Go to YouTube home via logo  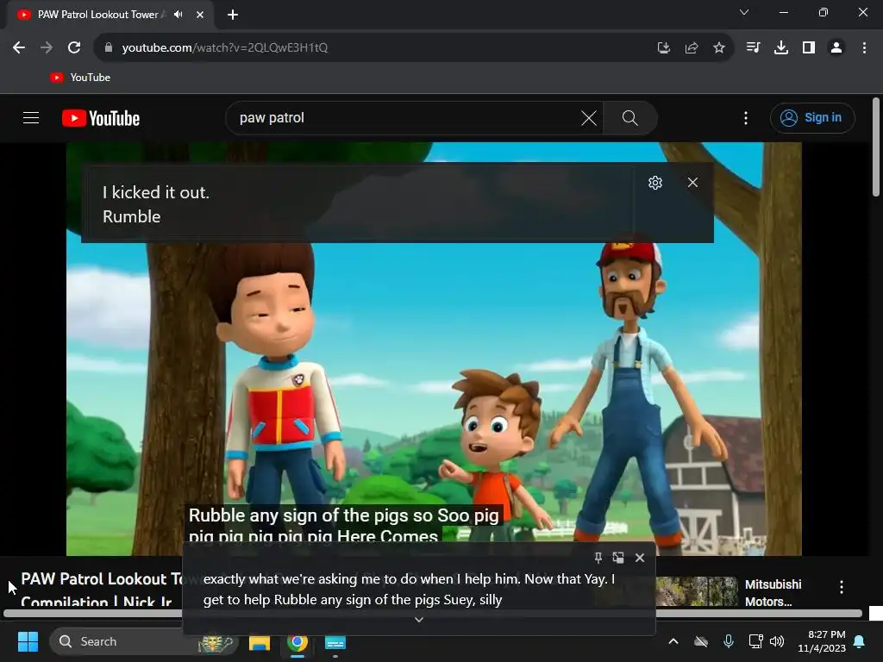(x=101, y=118)
